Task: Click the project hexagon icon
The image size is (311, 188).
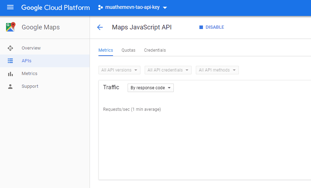Action: pyautogui.click(x=100, y=7)
